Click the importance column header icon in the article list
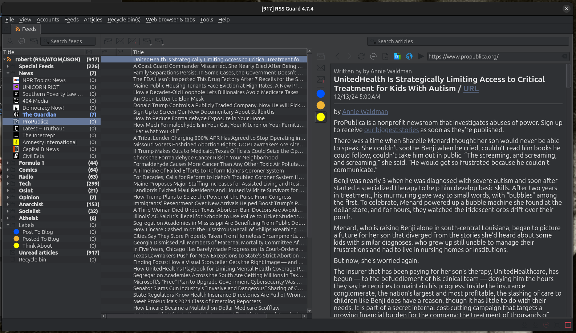Viewport: 576px width, 333px height. click(120, 52)
